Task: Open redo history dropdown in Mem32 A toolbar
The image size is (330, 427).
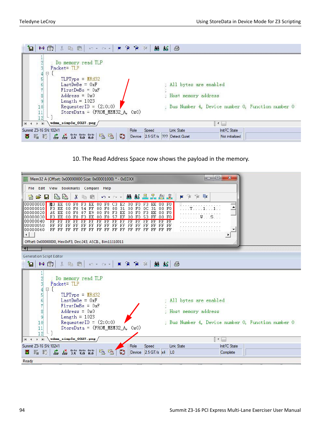Action: (x=121, y=197)
